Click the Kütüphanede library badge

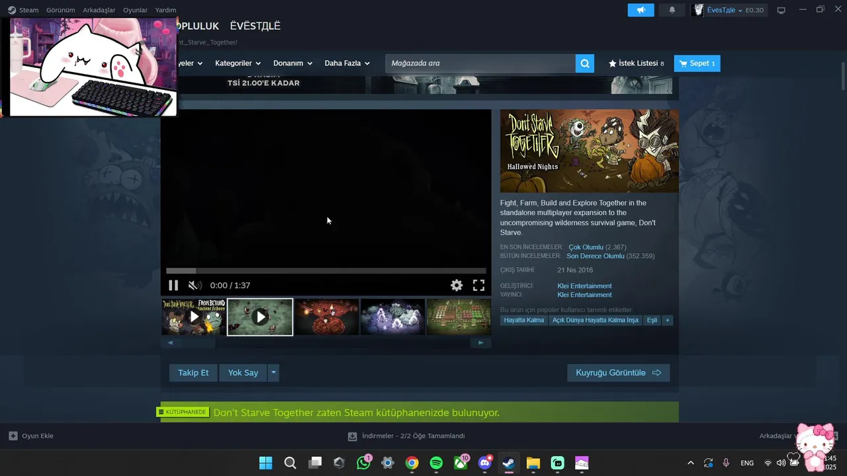pyautogui.click(x=183, y=412)
